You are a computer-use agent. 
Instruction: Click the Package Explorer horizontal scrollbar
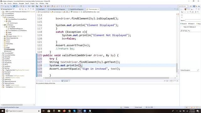click(x=12, y=105)
